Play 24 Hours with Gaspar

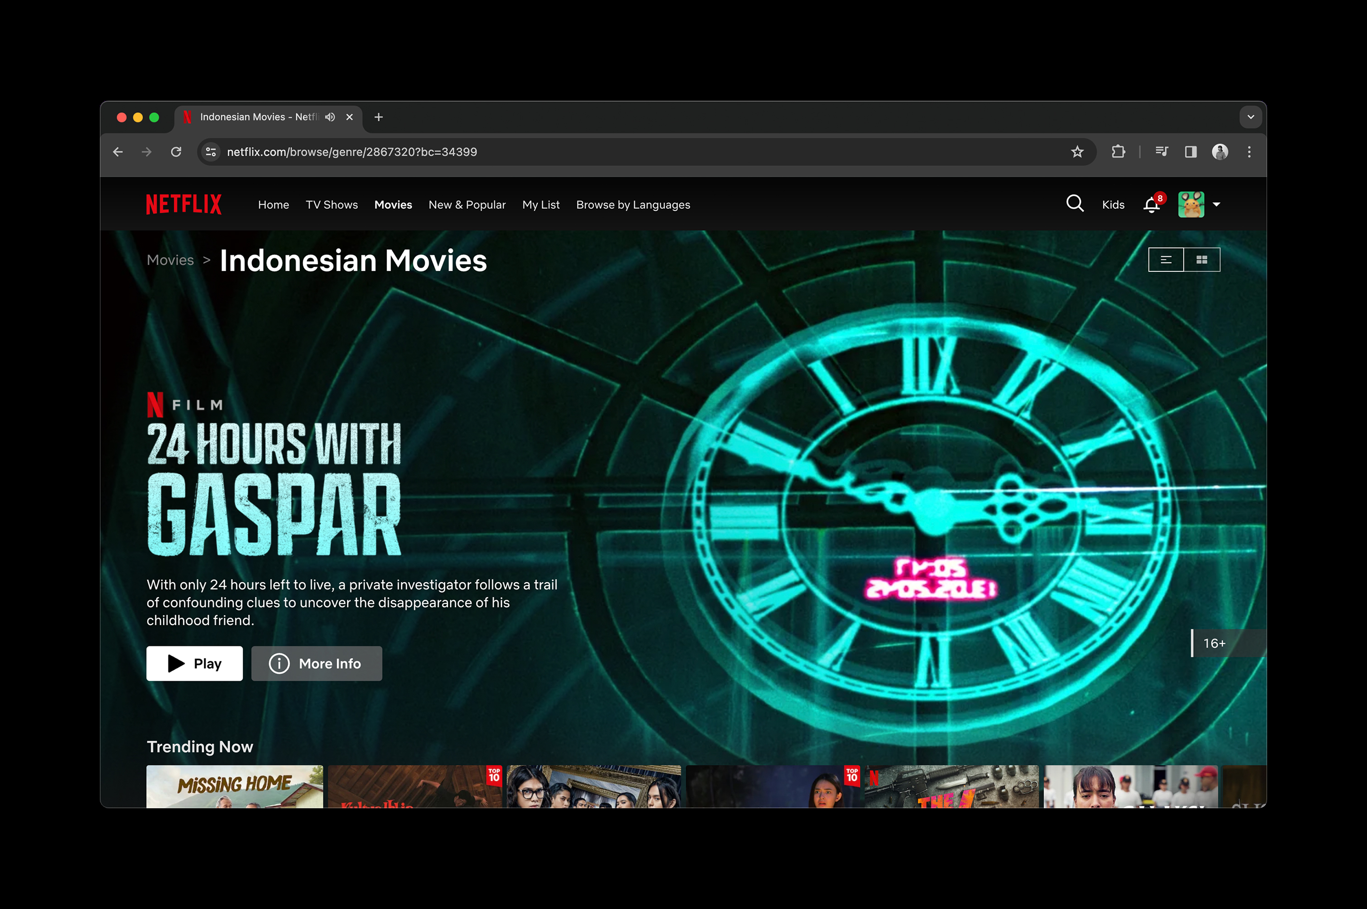click(x=195, y=663)
